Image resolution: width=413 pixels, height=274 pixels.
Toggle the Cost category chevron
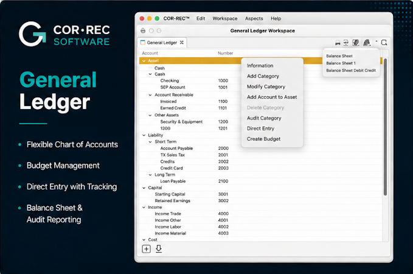(144, 240)
